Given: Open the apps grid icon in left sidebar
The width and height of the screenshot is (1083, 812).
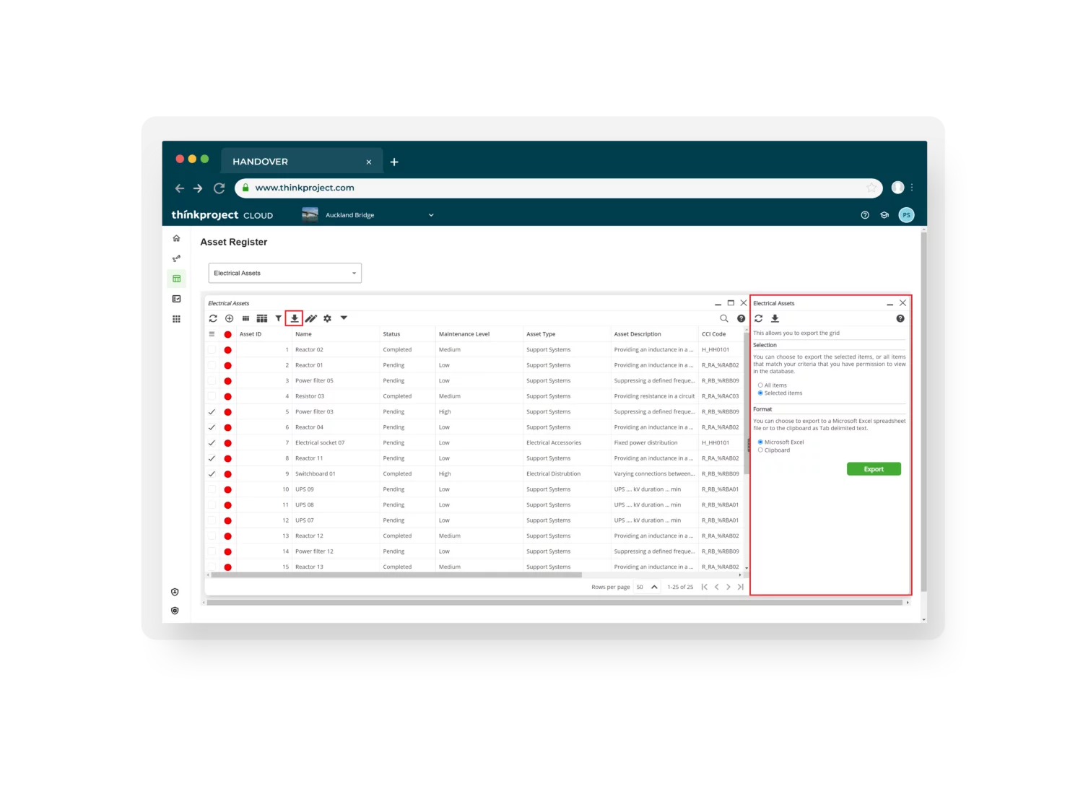Looking at the screenshot, I should point(176,319).
